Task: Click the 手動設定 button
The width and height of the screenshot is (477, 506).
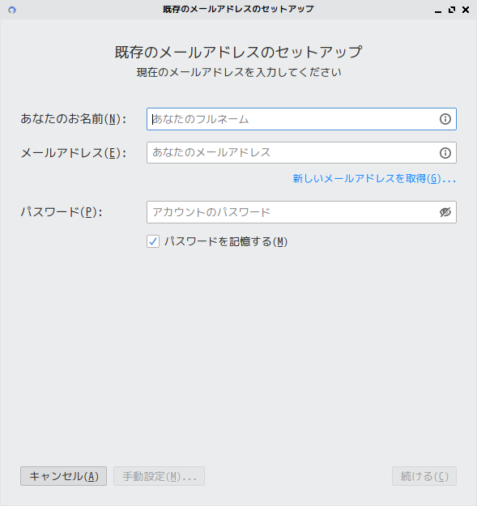Action: [159, 476]
